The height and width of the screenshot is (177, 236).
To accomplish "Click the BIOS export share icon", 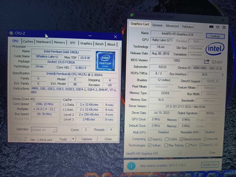I will pyautogui.click(x=206, y=61).
